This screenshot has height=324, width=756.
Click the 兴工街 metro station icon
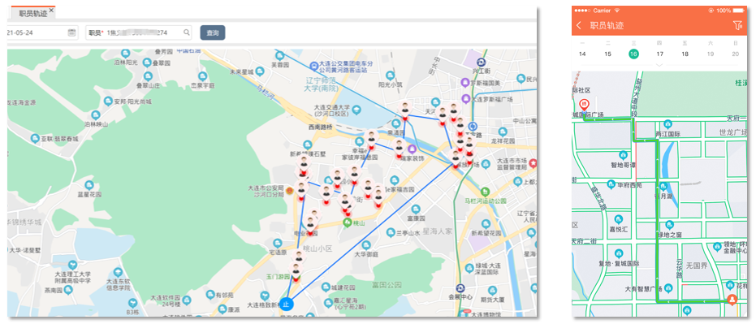(481, 63)
